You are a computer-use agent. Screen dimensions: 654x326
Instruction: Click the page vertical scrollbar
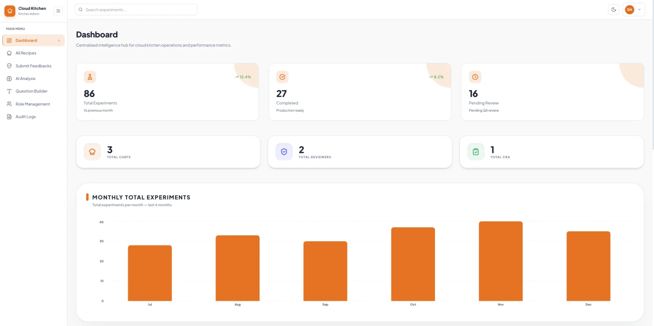click(652, 75)
